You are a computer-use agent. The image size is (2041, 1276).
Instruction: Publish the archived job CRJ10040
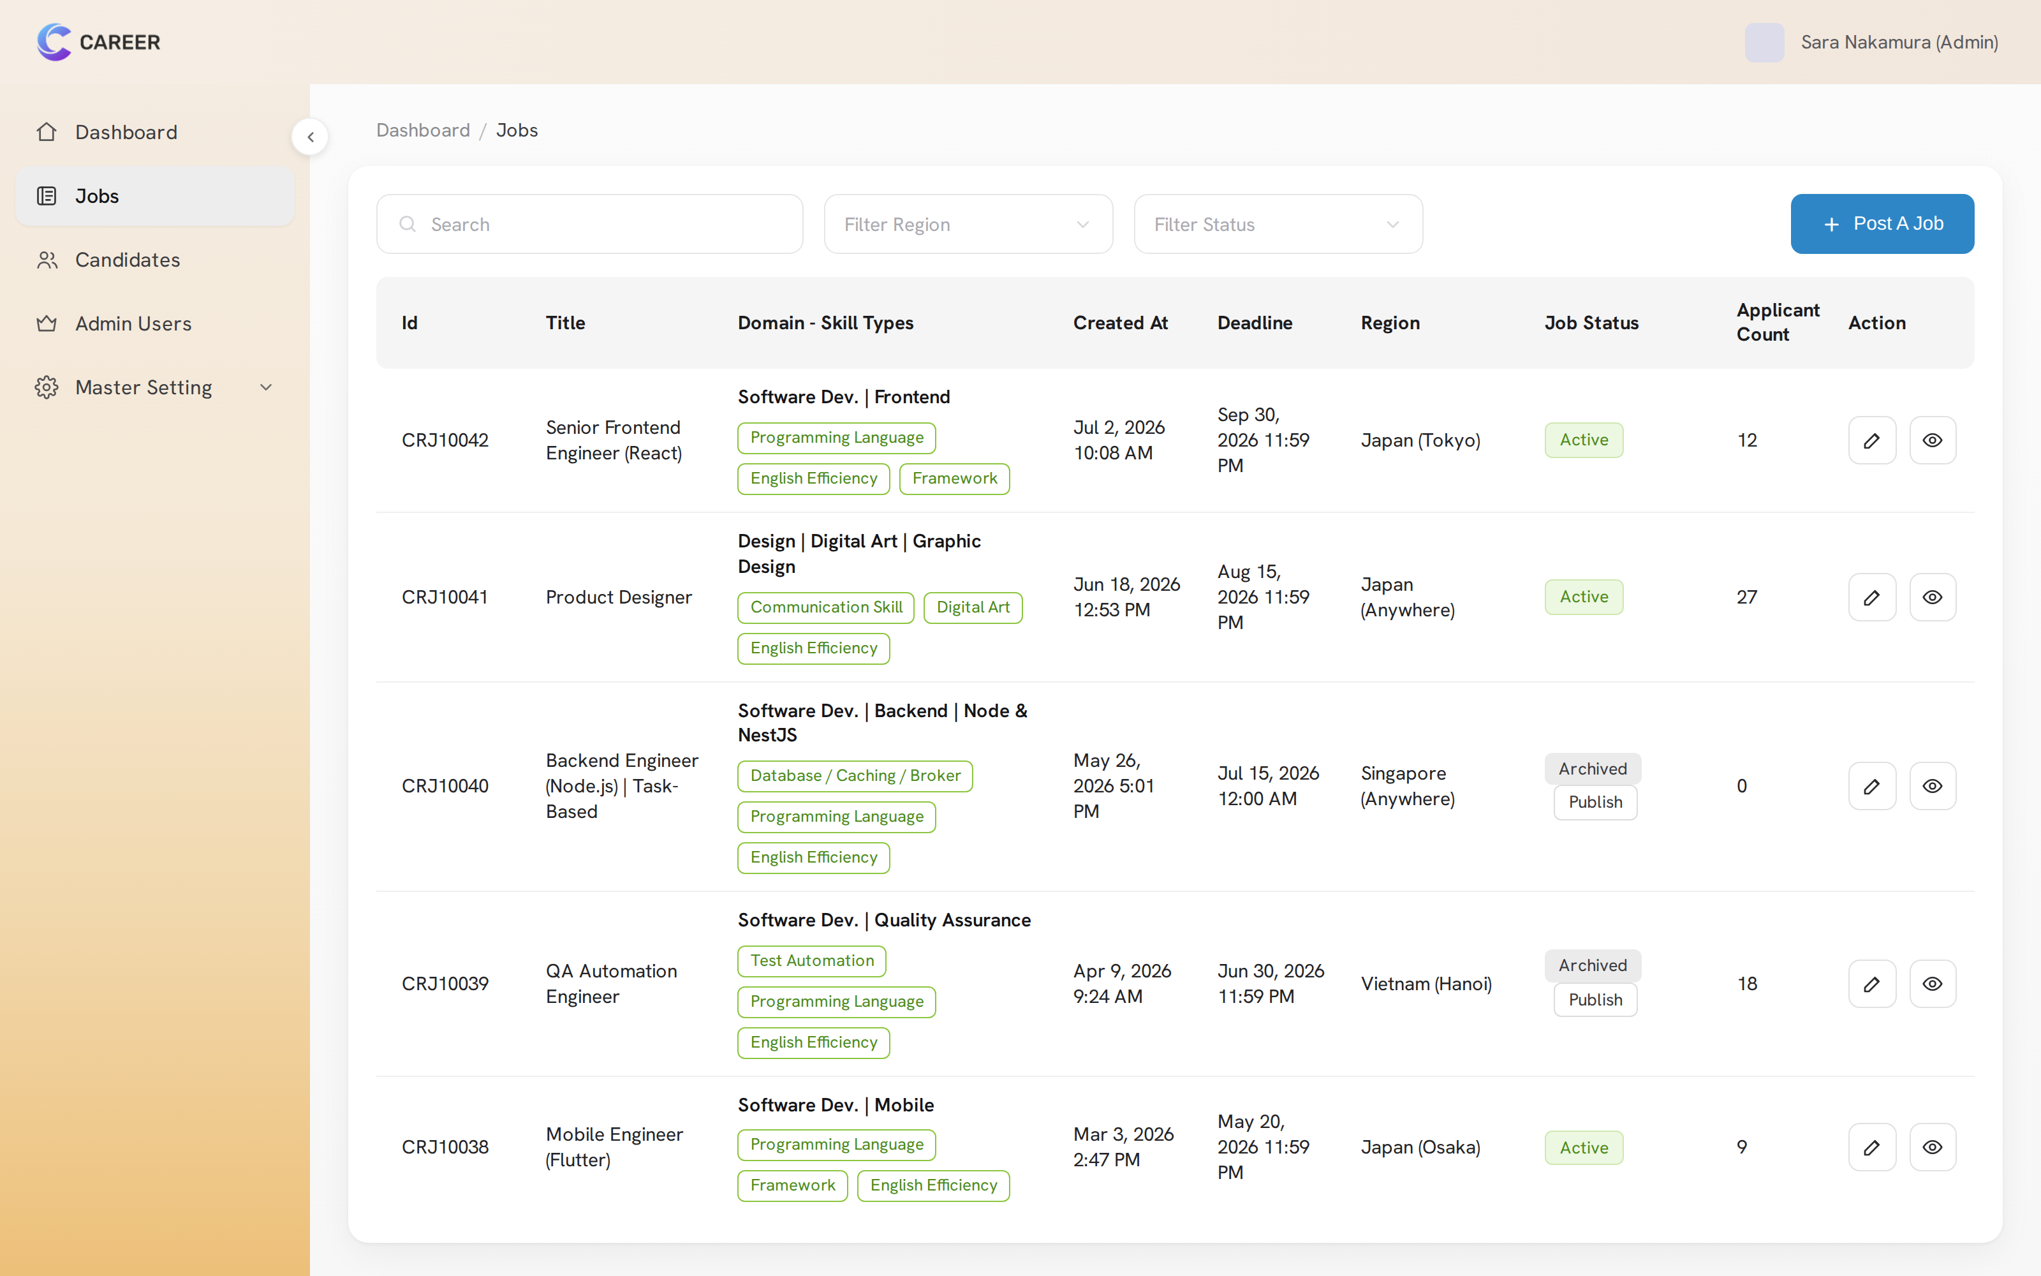1595,802
